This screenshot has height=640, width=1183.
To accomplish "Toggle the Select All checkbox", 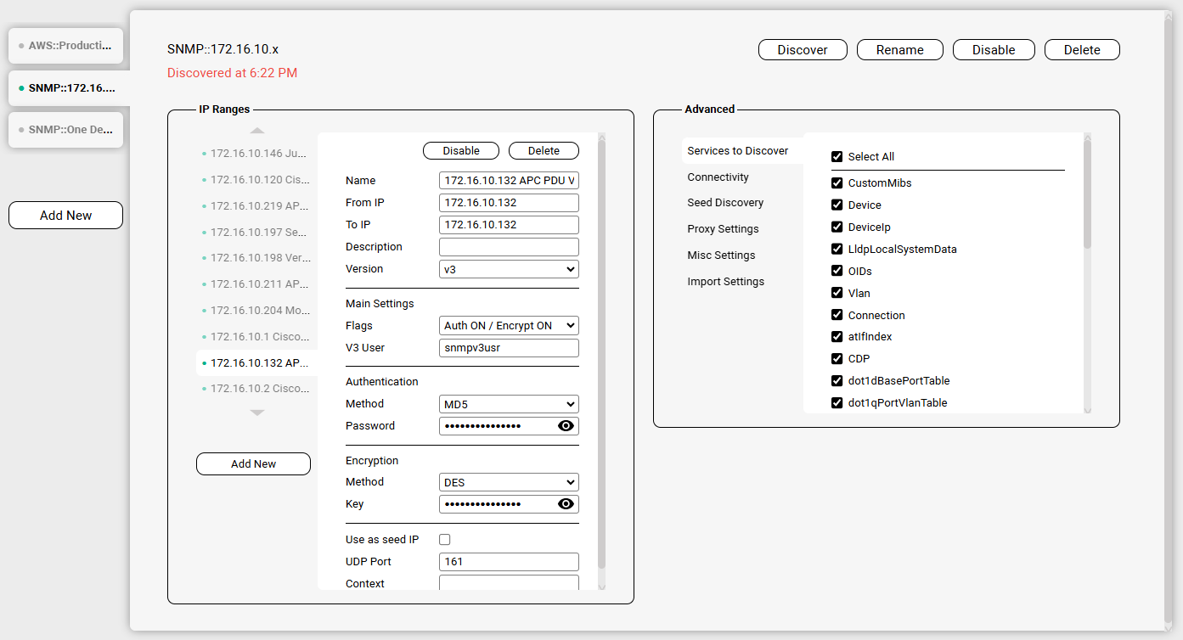I will (x=837, y=157).
